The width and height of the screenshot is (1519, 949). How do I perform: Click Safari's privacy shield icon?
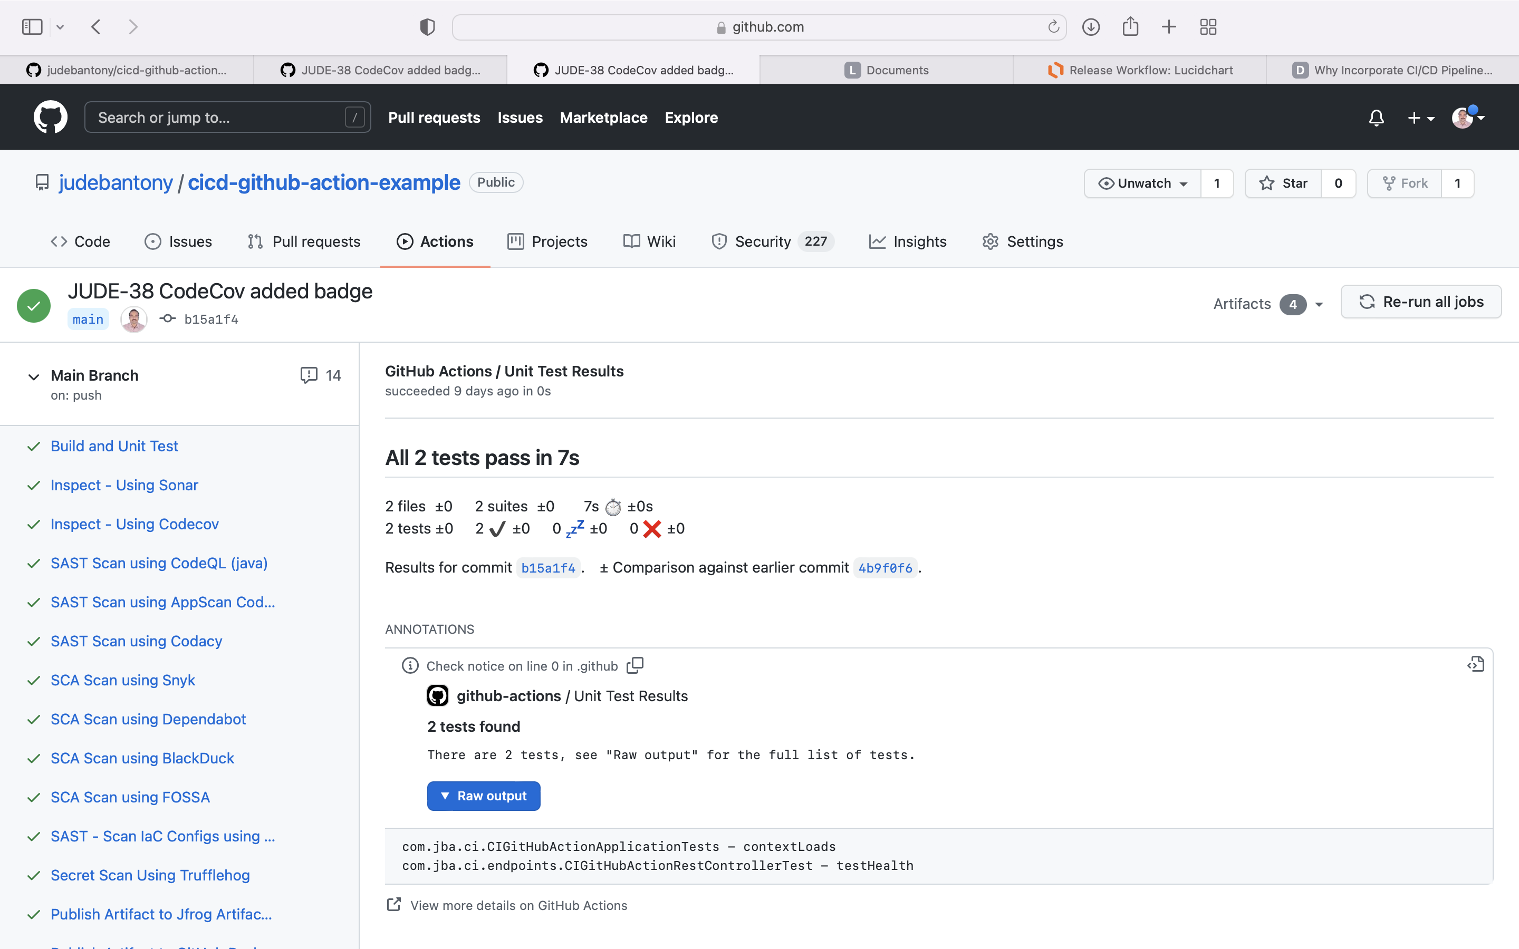(427, 27)
